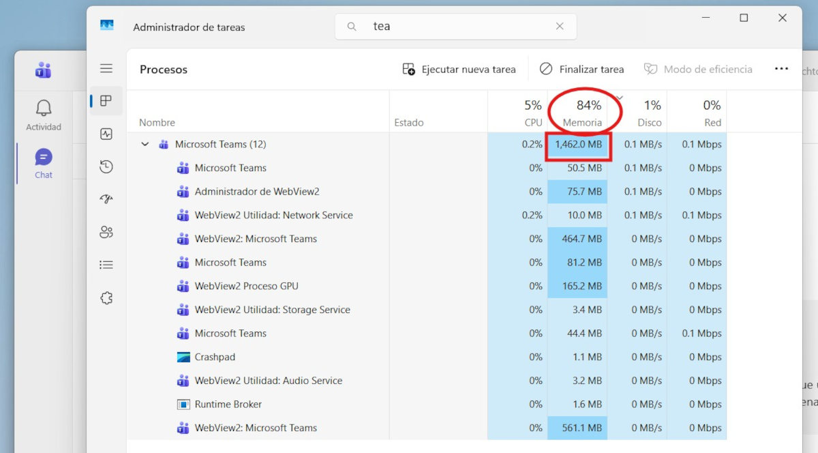
Task: Clear the search field with the X
Action: [560, 26]
